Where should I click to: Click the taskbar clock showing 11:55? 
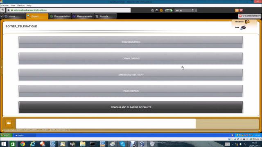[254, 144]
